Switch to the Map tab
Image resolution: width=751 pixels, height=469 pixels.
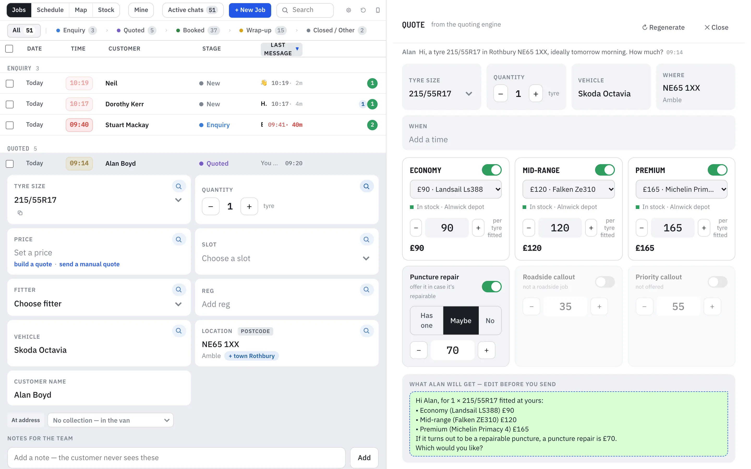(81, 10)
